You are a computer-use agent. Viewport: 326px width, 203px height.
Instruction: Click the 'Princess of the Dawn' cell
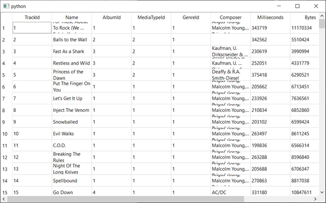pos(72,75)
